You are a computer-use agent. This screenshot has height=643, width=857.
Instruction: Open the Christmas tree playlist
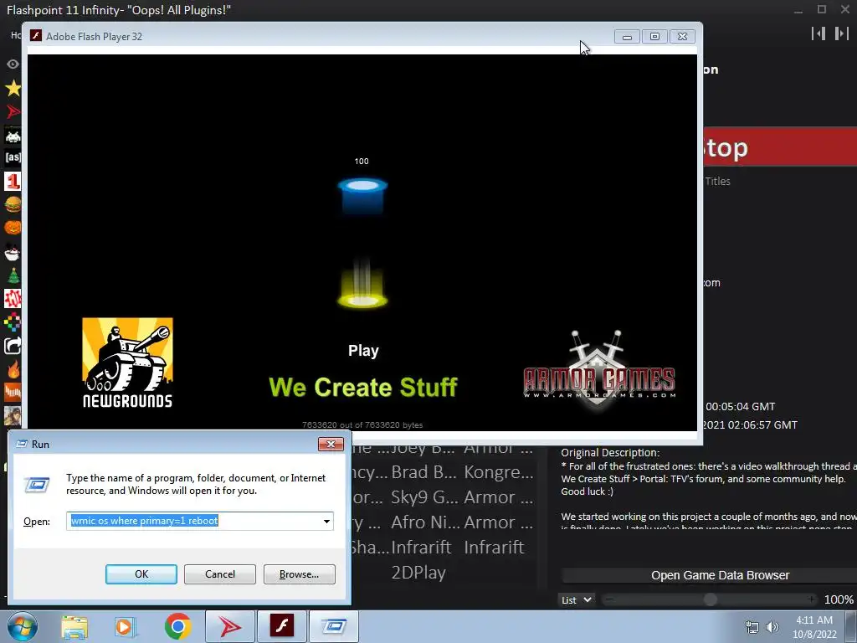pyautogui.click(x=13, y=275)
